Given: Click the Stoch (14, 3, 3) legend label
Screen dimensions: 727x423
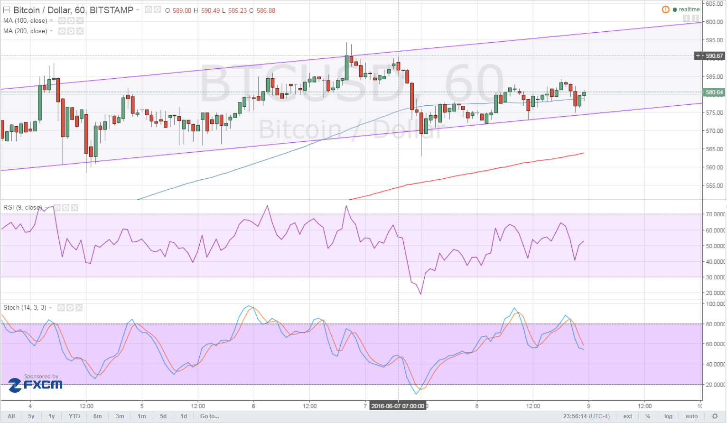Looking at the screenshot, I should point(25,308).
